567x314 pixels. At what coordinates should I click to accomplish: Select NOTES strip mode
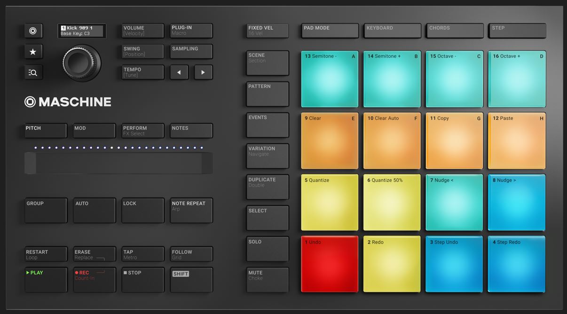(x=191, y=131)
